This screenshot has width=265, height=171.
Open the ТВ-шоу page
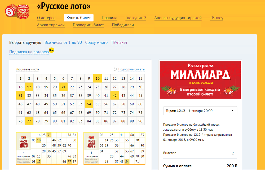pyautogui.click(x=217, y=18)
